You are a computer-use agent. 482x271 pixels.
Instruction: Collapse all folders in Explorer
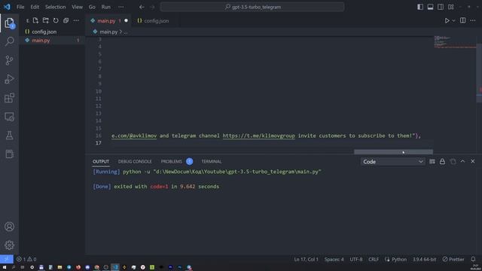66,20
